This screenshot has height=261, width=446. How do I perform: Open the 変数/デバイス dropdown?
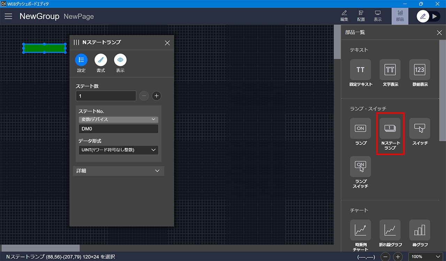[x=118, y=119]
